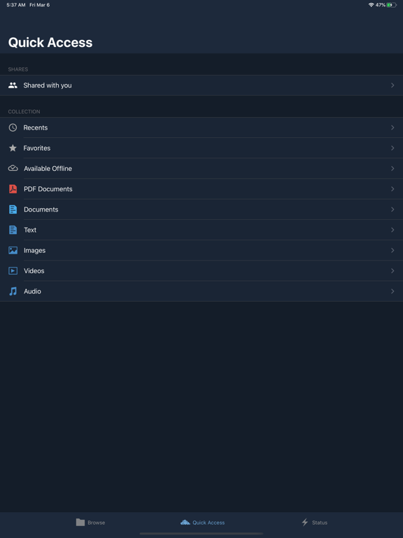Open the 'Favorites' label
The height and width of the screenshot is (538, 403).
pos(36,148)
